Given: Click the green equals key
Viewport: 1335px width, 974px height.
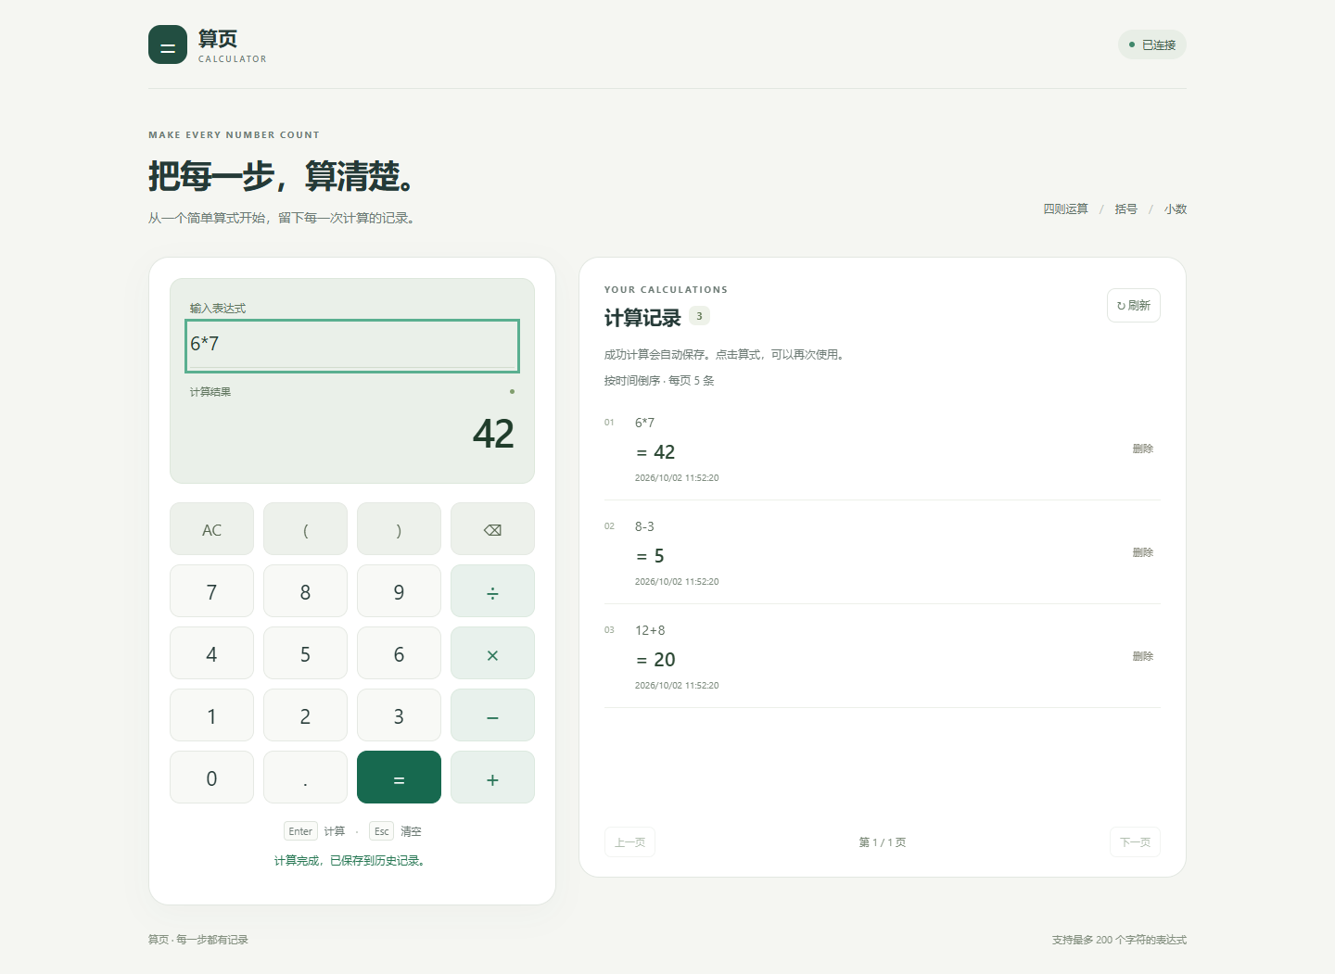Looking at the screenshot, I should [x=399, y=778].
